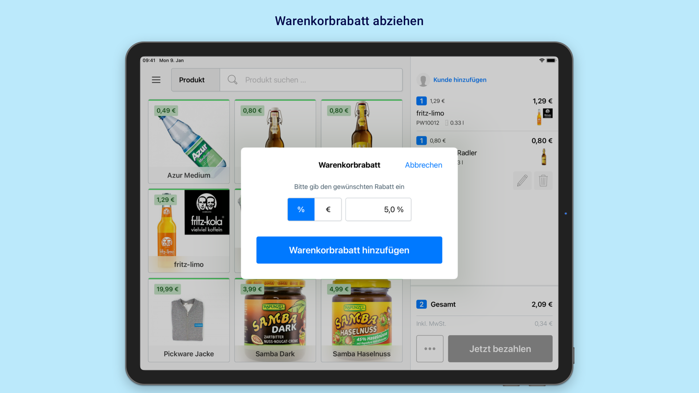The width and height of the screenshot is (699, 393).
Task: Select euro discount type
Action: click(328, 210)
